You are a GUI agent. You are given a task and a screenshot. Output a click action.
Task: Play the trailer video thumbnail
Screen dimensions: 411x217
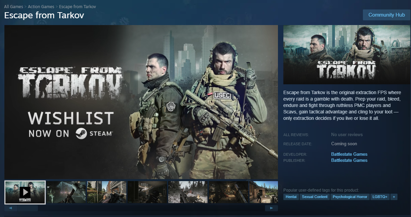pyautogui.click(x=25, y=192)
